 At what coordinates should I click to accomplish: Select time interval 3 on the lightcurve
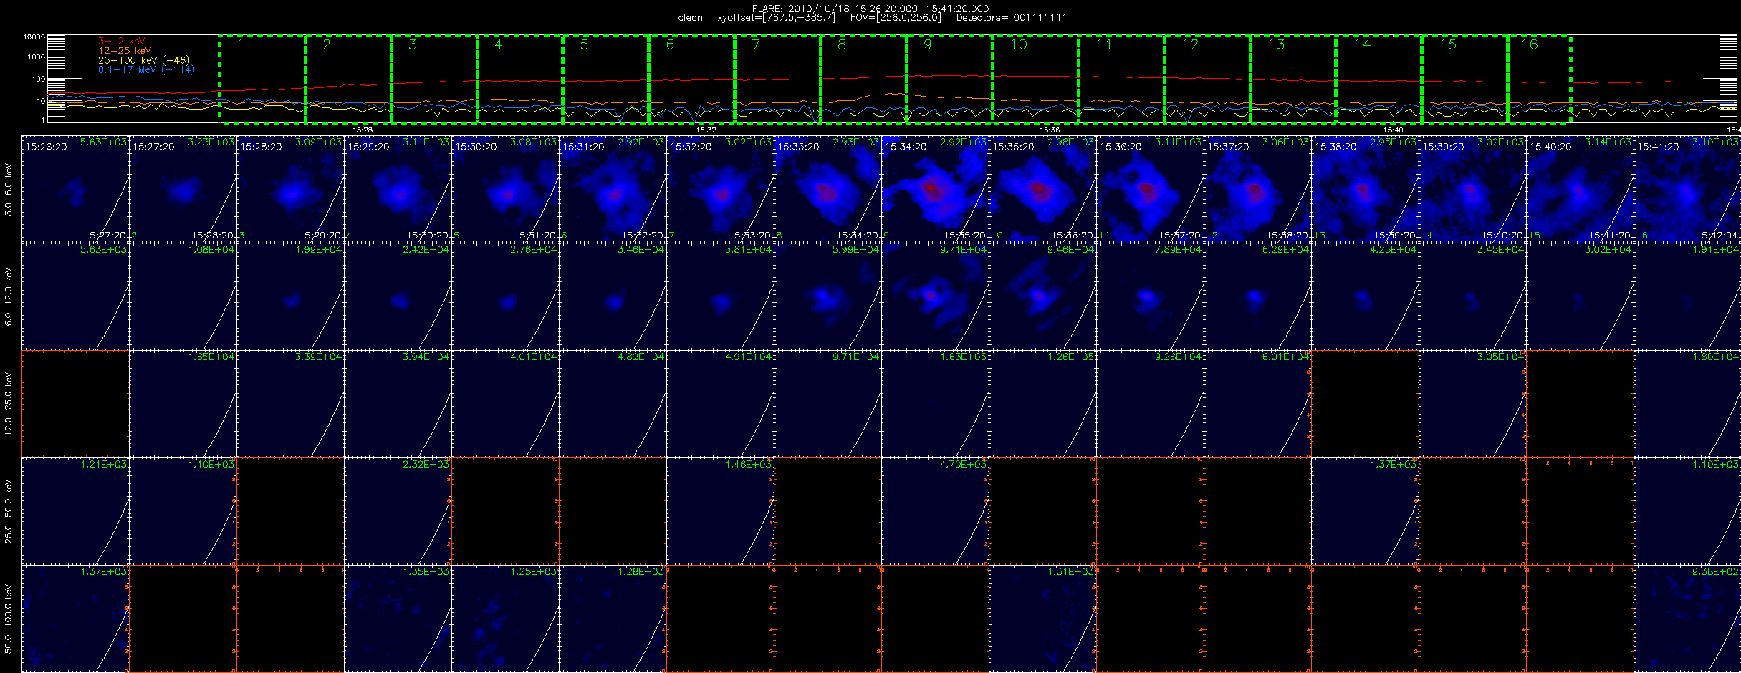(434, 79)
